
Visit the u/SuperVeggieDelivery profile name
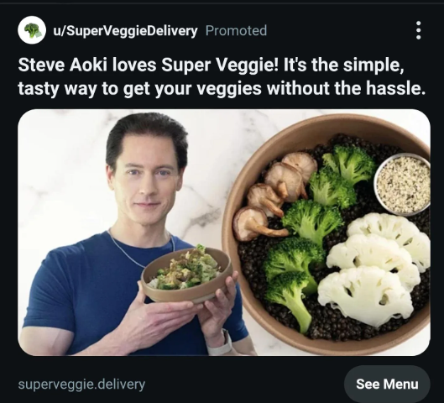coord(125,31)
